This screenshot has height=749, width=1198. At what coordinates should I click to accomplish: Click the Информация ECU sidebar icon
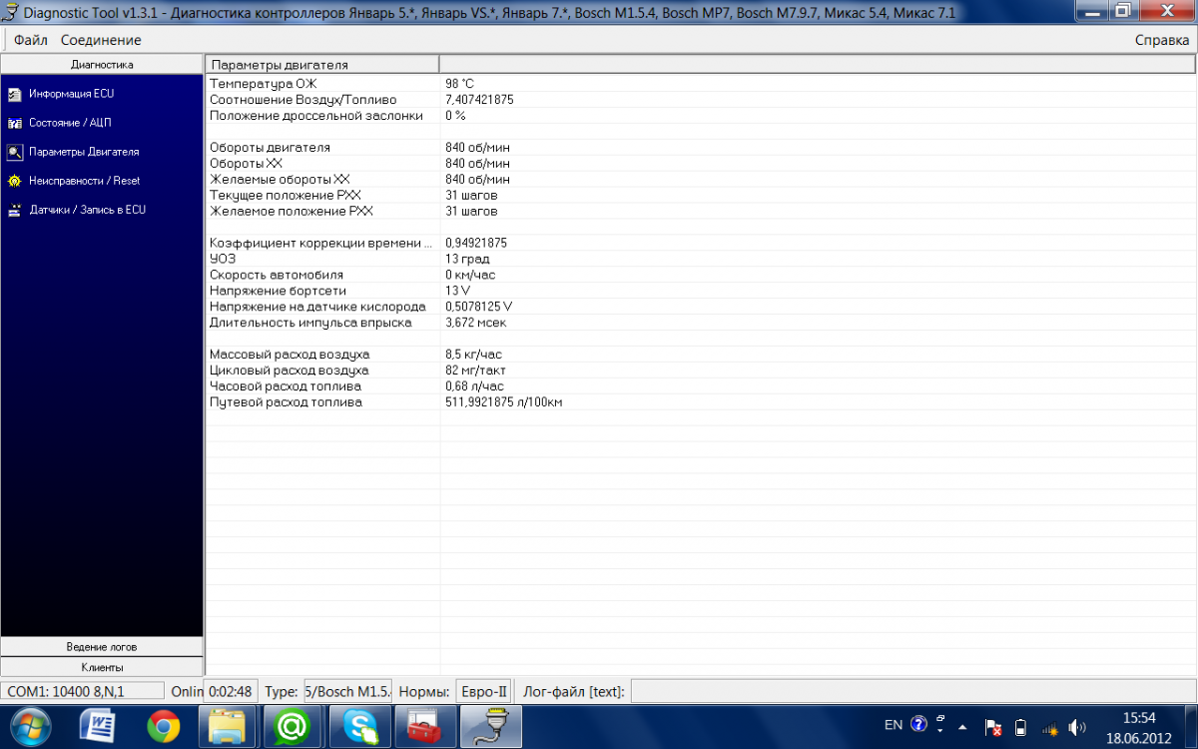tap(14, 94)
